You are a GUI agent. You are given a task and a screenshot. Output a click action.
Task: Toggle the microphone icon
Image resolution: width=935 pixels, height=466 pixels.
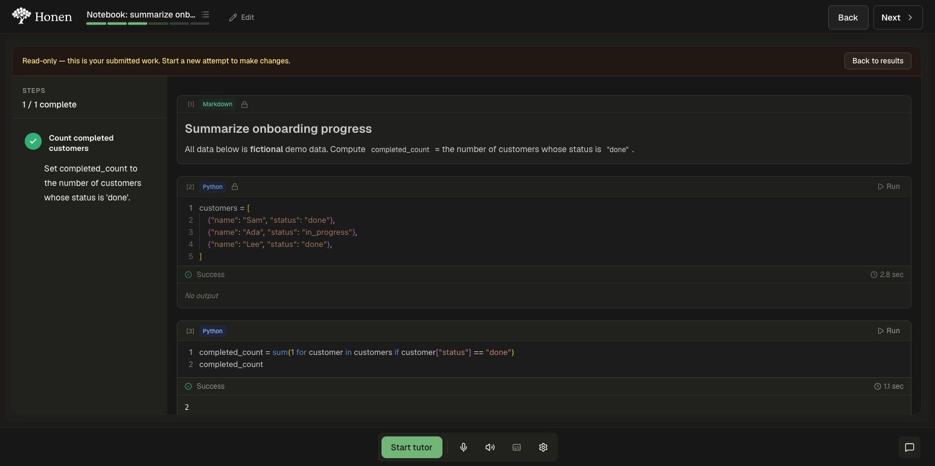(x=464, y=447)
